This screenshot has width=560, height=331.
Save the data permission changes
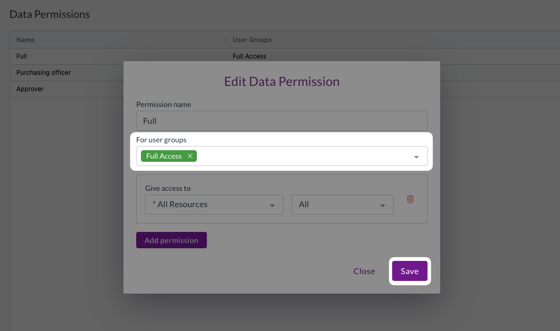410,271
